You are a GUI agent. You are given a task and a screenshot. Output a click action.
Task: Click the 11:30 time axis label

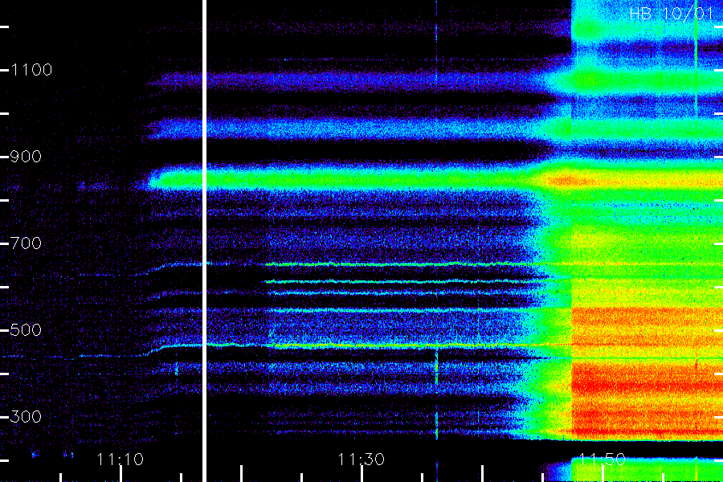[361, 460]
